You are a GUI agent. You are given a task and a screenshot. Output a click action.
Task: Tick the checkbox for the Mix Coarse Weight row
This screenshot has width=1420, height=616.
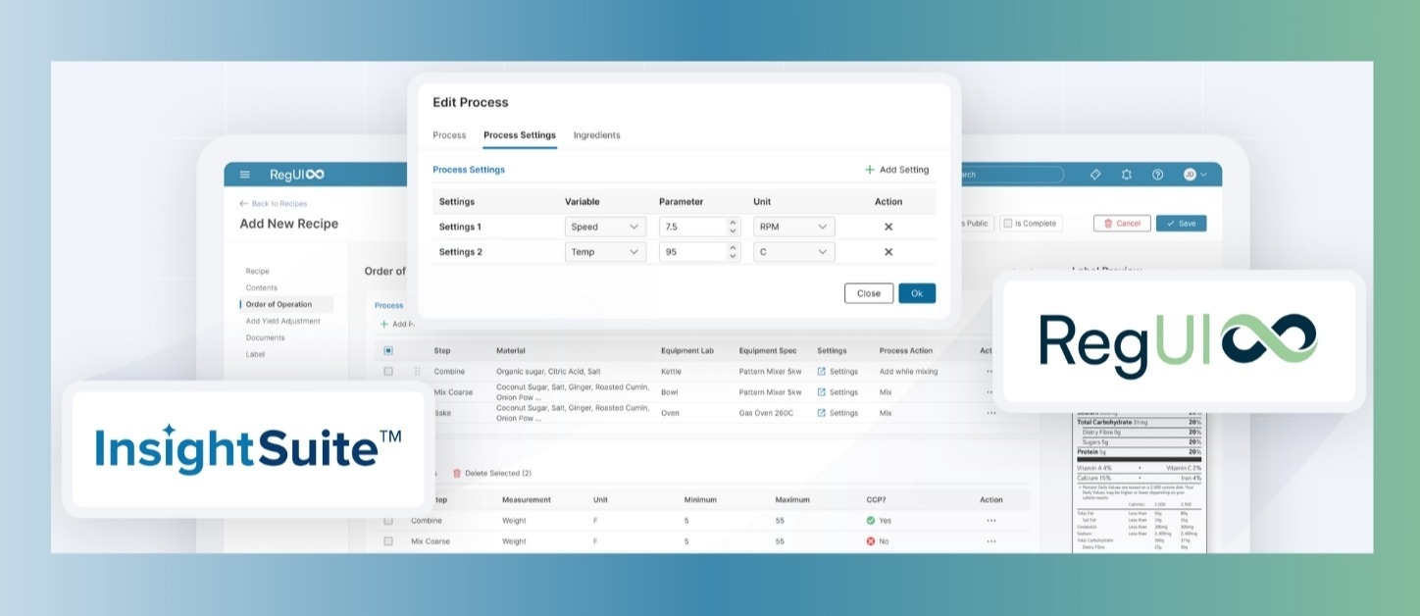tap(388, 541)
